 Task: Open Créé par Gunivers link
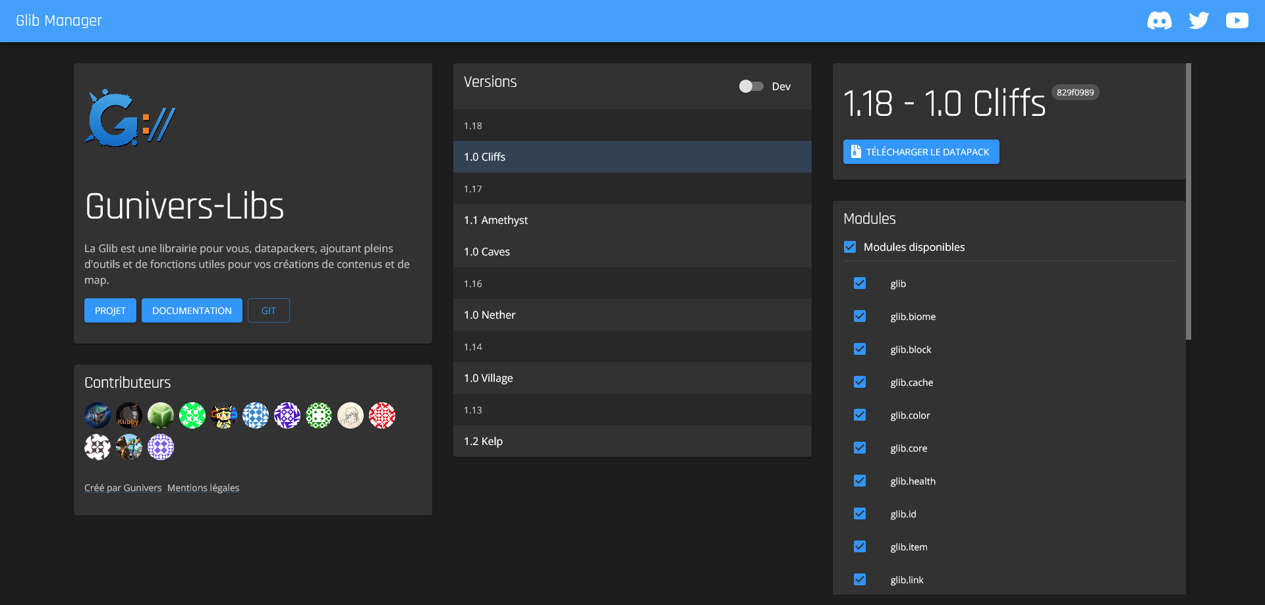[x=123, y=488]
